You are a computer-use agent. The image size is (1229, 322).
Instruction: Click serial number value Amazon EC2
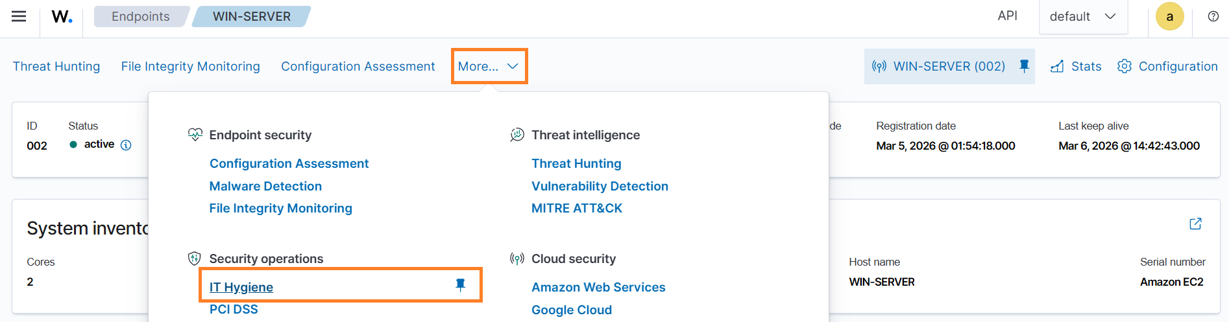click(1172, 282)
